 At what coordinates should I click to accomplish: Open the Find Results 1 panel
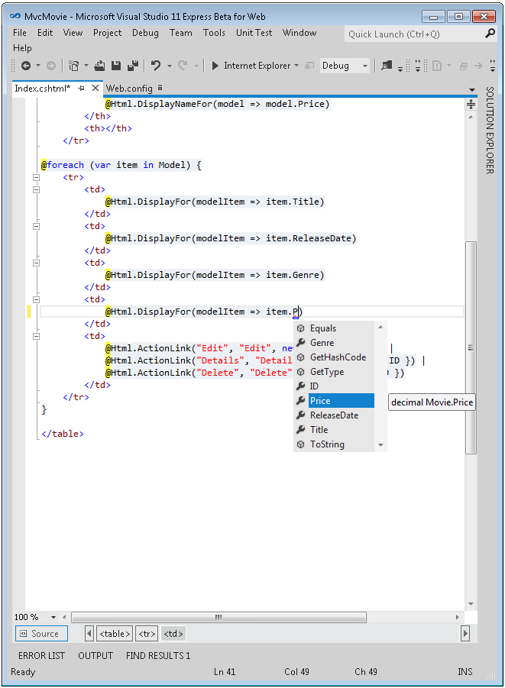point(158,655)
